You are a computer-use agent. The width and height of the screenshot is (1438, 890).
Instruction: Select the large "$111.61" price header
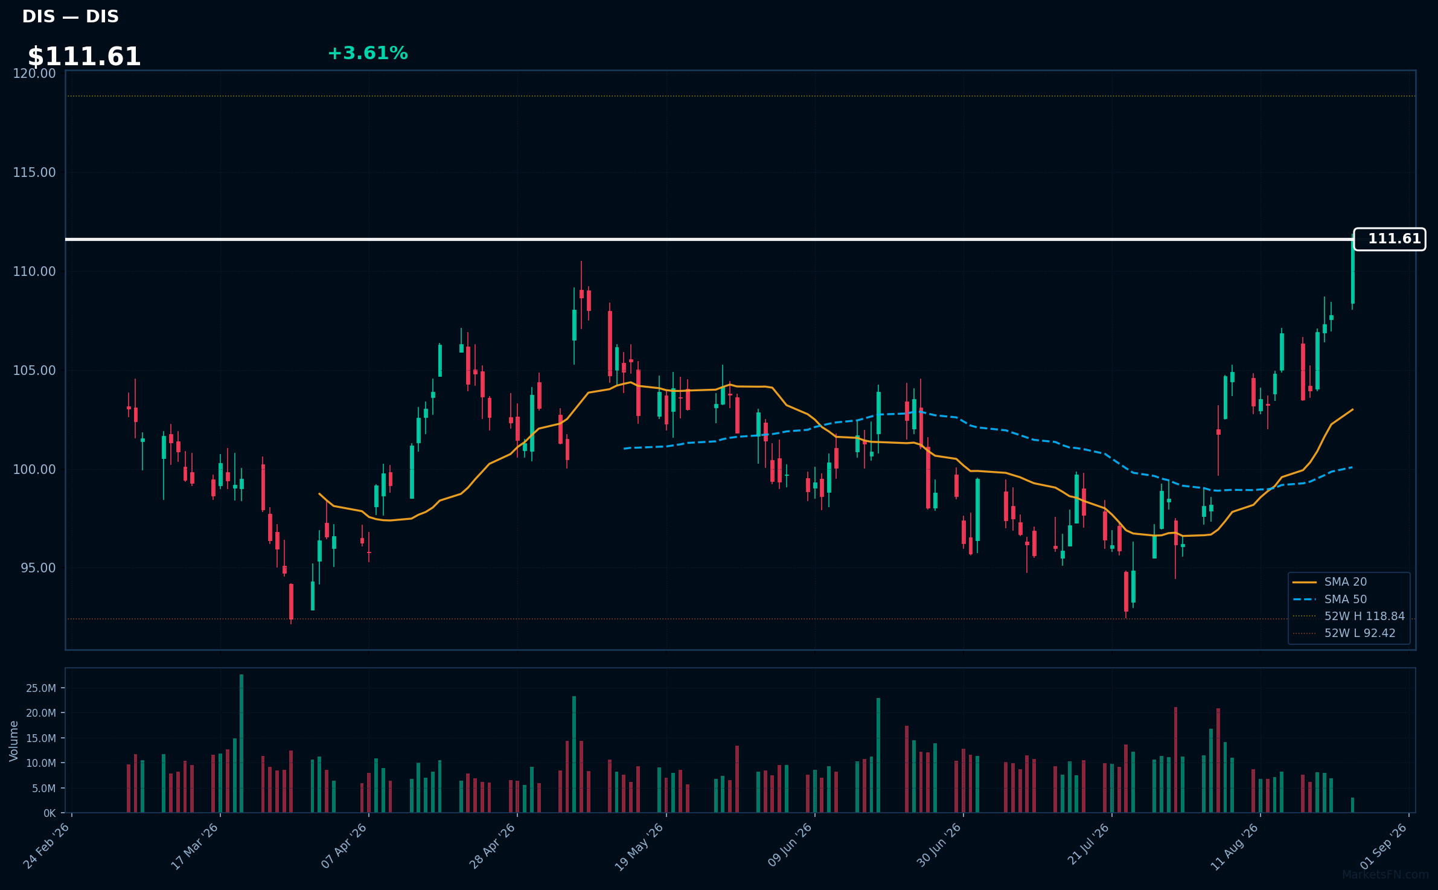84,57
